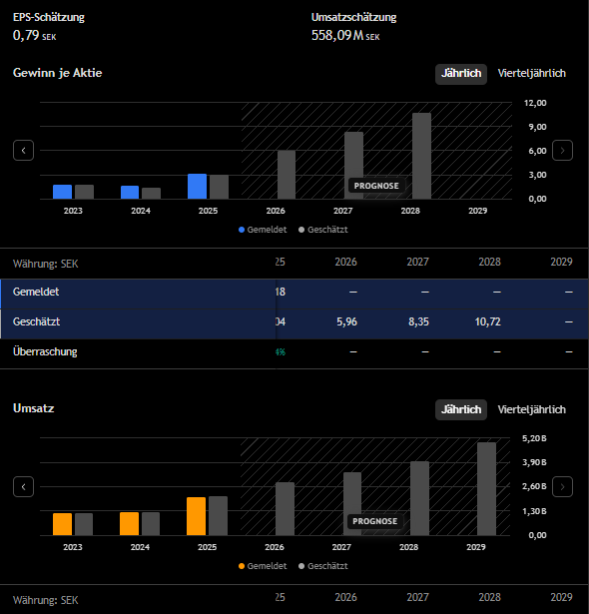Click right arrow on Umsatz chart
This screenshot has height=614, width=589.
tap(562, 487)
